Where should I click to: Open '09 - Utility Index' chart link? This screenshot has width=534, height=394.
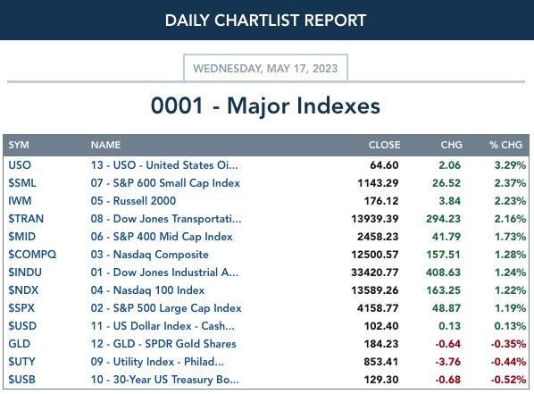click(157, 362)
